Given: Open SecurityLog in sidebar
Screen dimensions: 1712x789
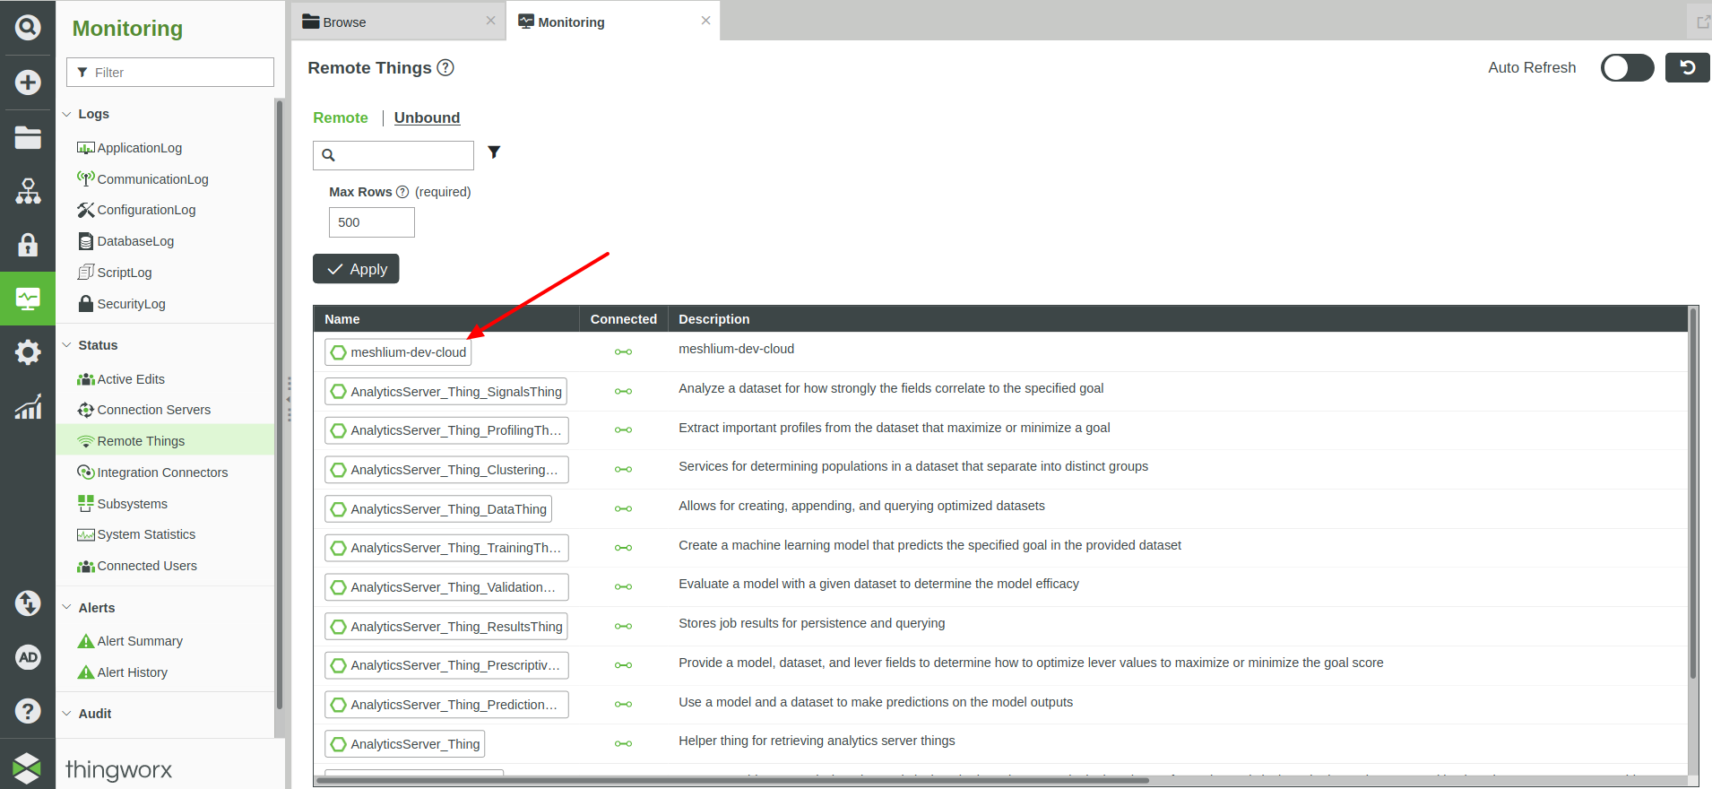Looking at the screenshot, I should (122, 304).
